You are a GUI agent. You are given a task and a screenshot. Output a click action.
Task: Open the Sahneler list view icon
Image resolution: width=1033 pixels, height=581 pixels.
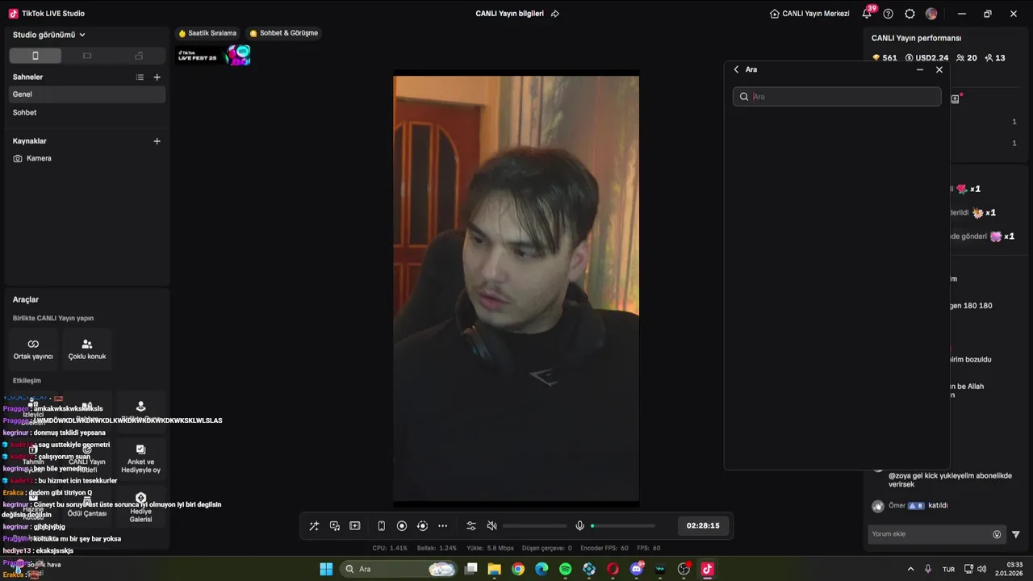click(x=140, y=77)
